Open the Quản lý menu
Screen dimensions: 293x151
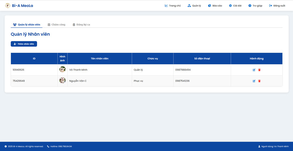pyautogui.click(x=194, y=6)
